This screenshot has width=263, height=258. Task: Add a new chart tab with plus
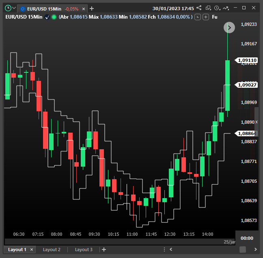click(92, 8)
